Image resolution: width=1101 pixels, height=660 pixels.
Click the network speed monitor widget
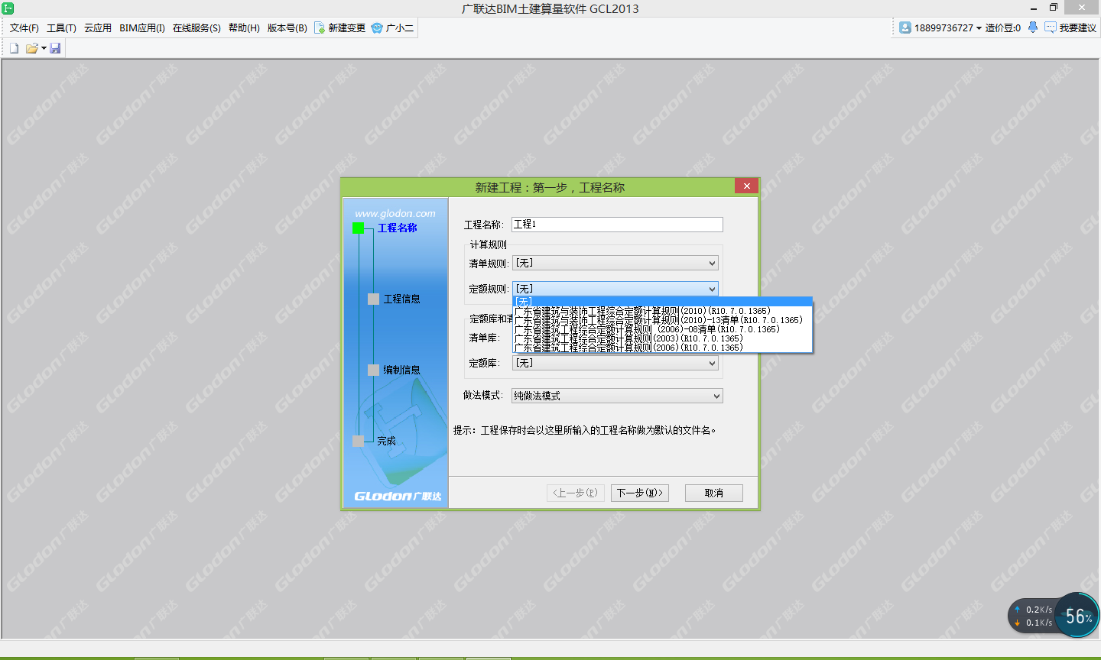coord(1033,616)
